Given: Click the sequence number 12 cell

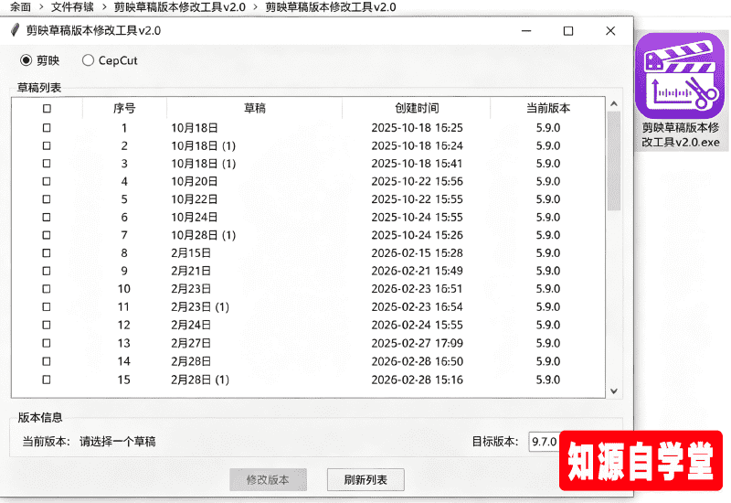Looking at the screenshot, I should 124,325.
